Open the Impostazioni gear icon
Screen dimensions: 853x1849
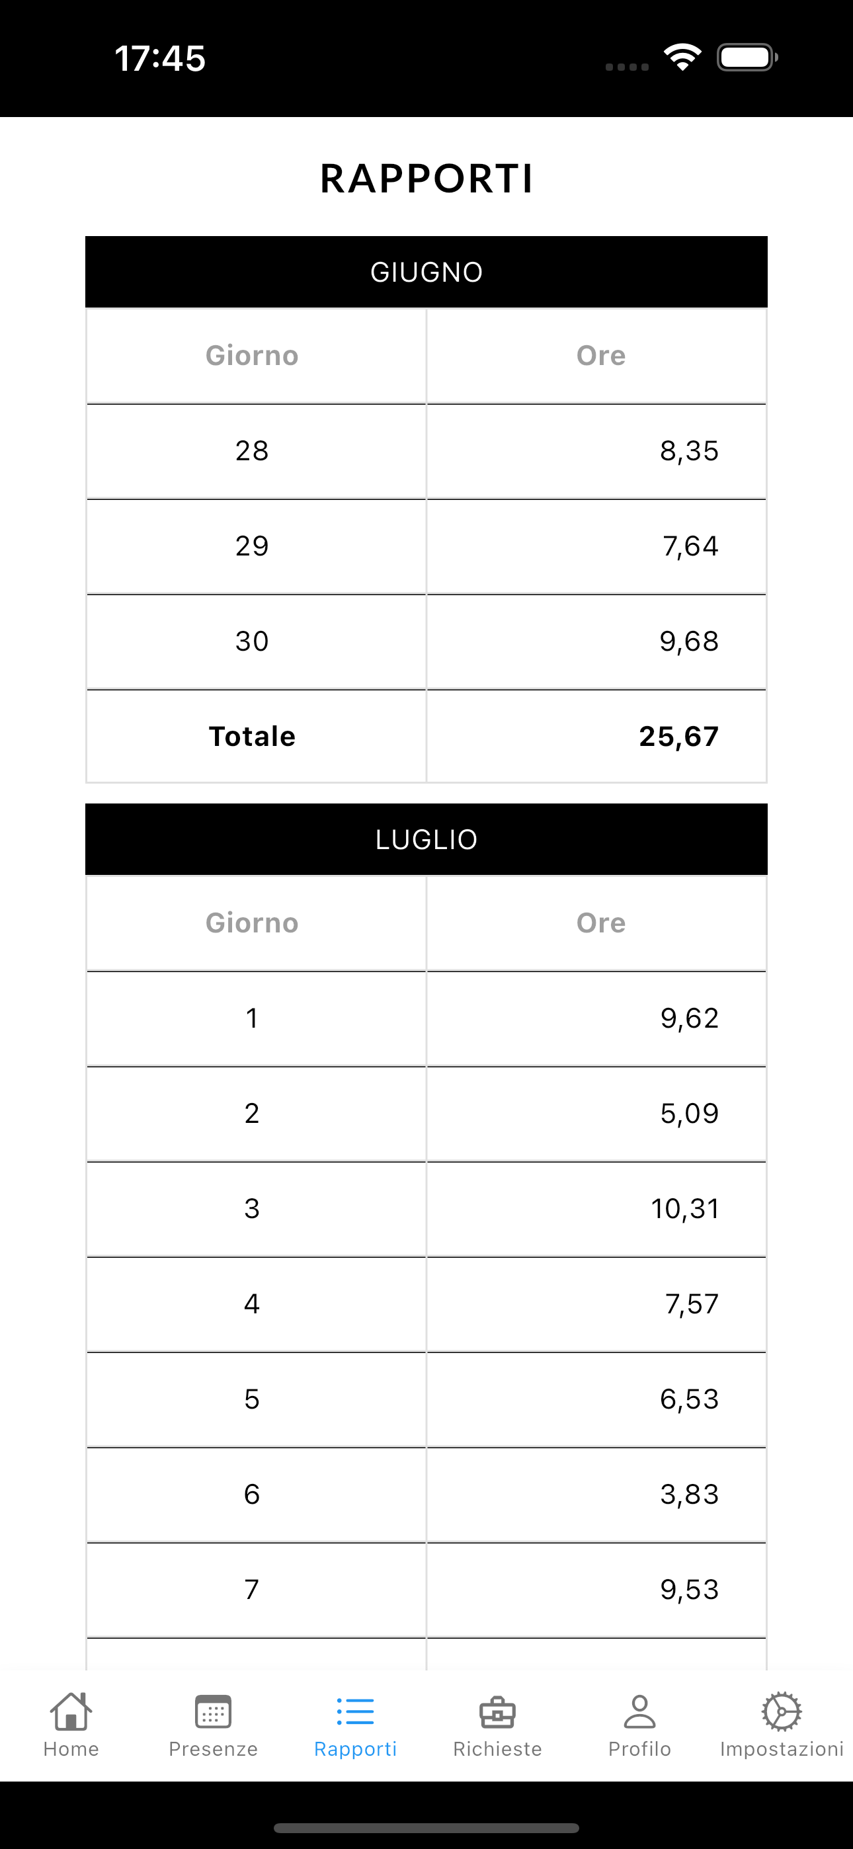pyautogui.click(x=781, y=1712)
